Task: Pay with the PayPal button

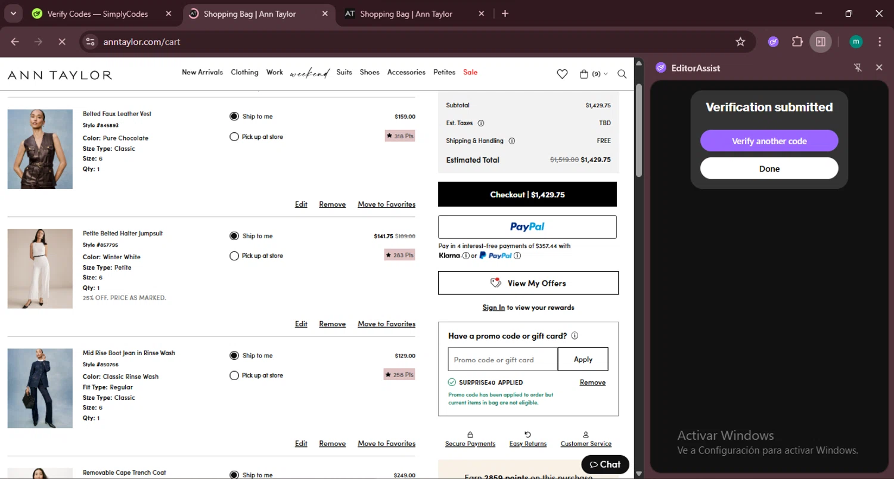Action: (527, 227)
